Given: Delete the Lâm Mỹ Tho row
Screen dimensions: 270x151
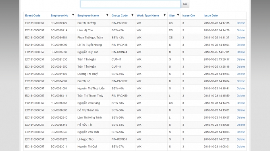Looking at the screenshot, I should point(241,30).
